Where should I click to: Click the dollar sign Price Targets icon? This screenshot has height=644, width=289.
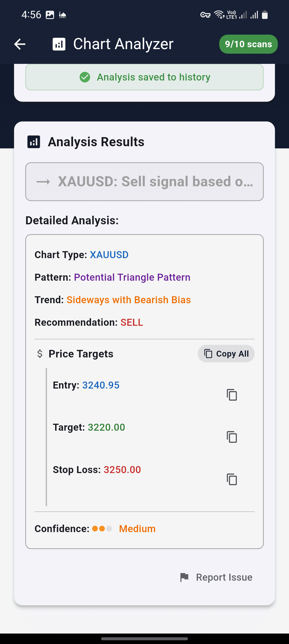tap(40, 354)
